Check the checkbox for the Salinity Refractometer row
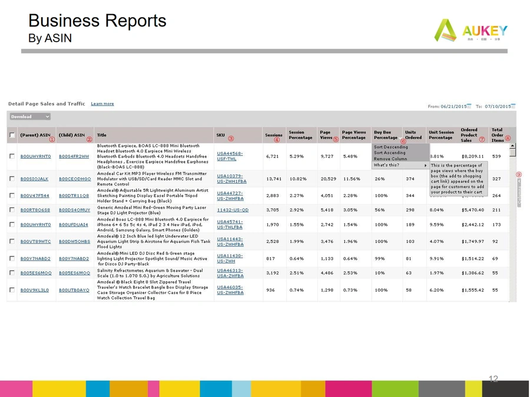 (x=12, y=272)
